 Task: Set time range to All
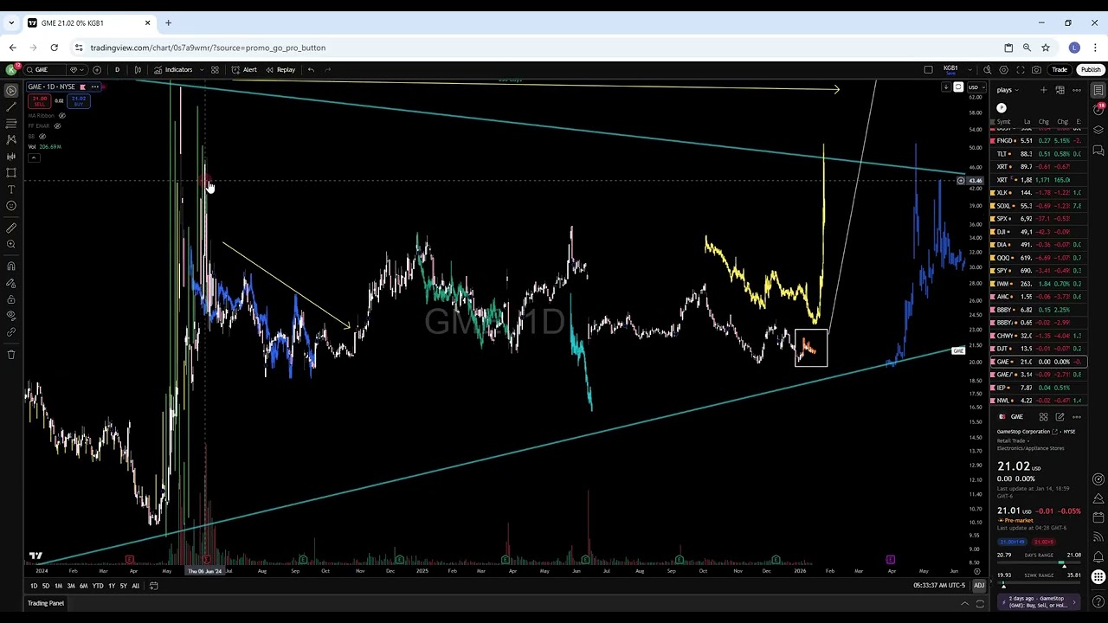pos(135,586)
